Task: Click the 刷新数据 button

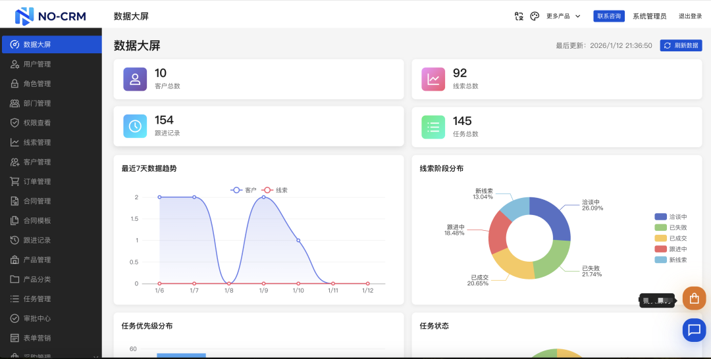Action: click(681, 45)
